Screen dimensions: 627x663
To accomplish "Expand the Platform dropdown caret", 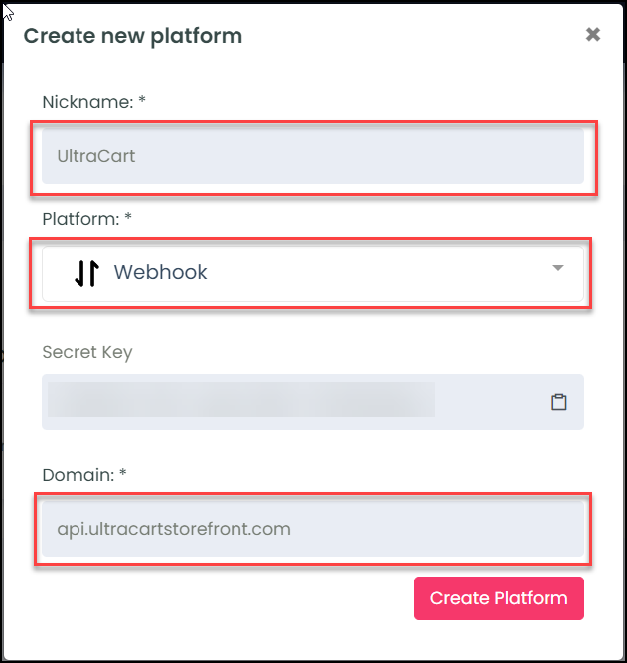I will coord(558,268).
